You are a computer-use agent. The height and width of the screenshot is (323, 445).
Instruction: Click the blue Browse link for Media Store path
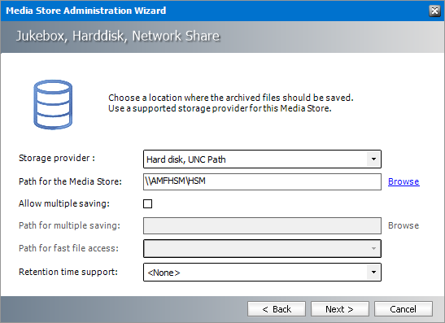[404, 181]
